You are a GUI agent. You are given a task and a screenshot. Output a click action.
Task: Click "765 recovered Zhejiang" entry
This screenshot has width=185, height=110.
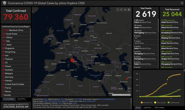172,37
